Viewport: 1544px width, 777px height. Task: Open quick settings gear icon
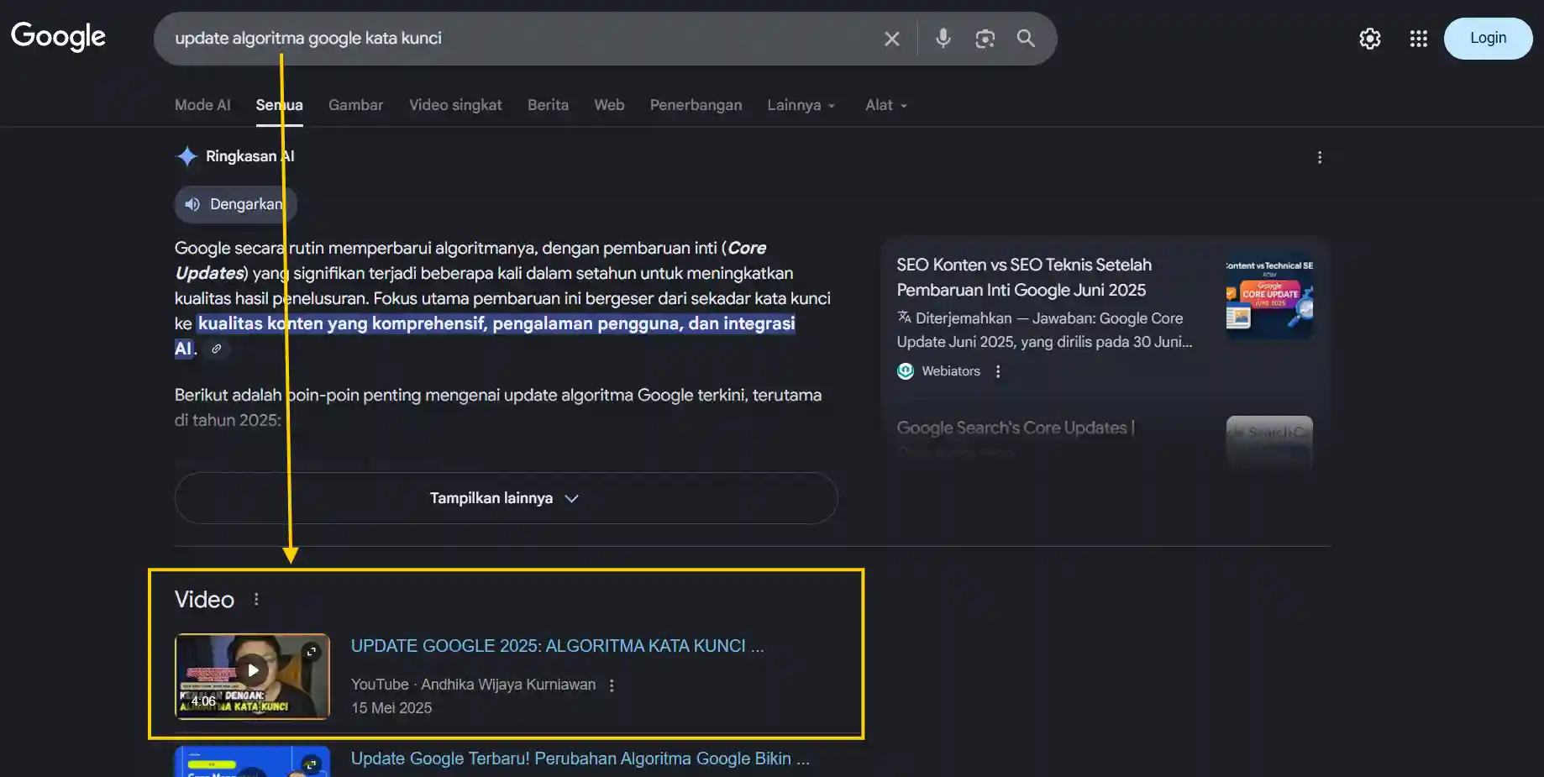[1370, 39]
